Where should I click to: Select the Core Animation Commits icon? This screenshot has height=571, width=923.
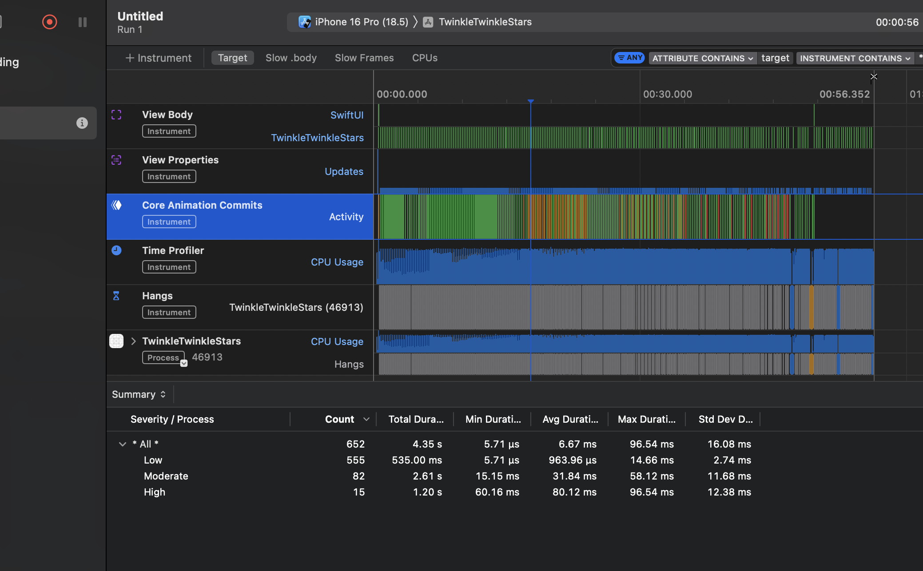(x=116, y=205)
